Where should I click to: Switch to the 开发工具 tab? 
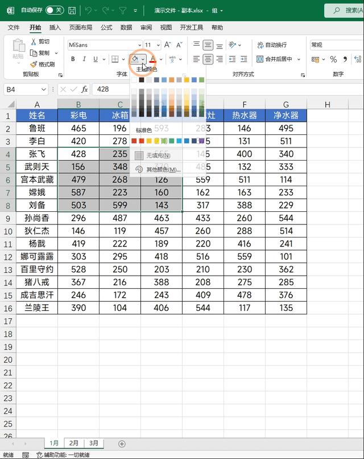pos(191,27)
